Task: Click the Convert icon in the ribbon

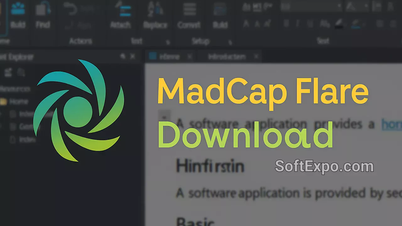Action: click(189, 14)
